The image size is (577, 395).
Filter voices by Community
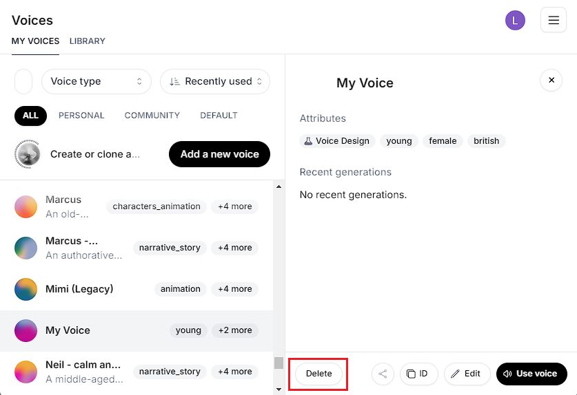[x=152, y=116]
